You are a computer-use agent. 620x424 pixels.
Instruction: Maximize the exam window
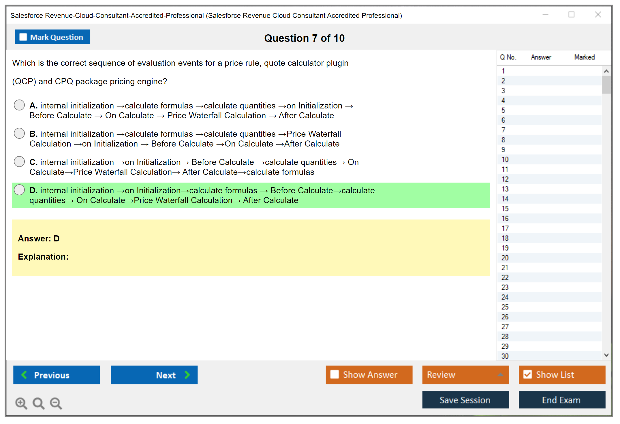pyautogui.click(x=571, y=15)
